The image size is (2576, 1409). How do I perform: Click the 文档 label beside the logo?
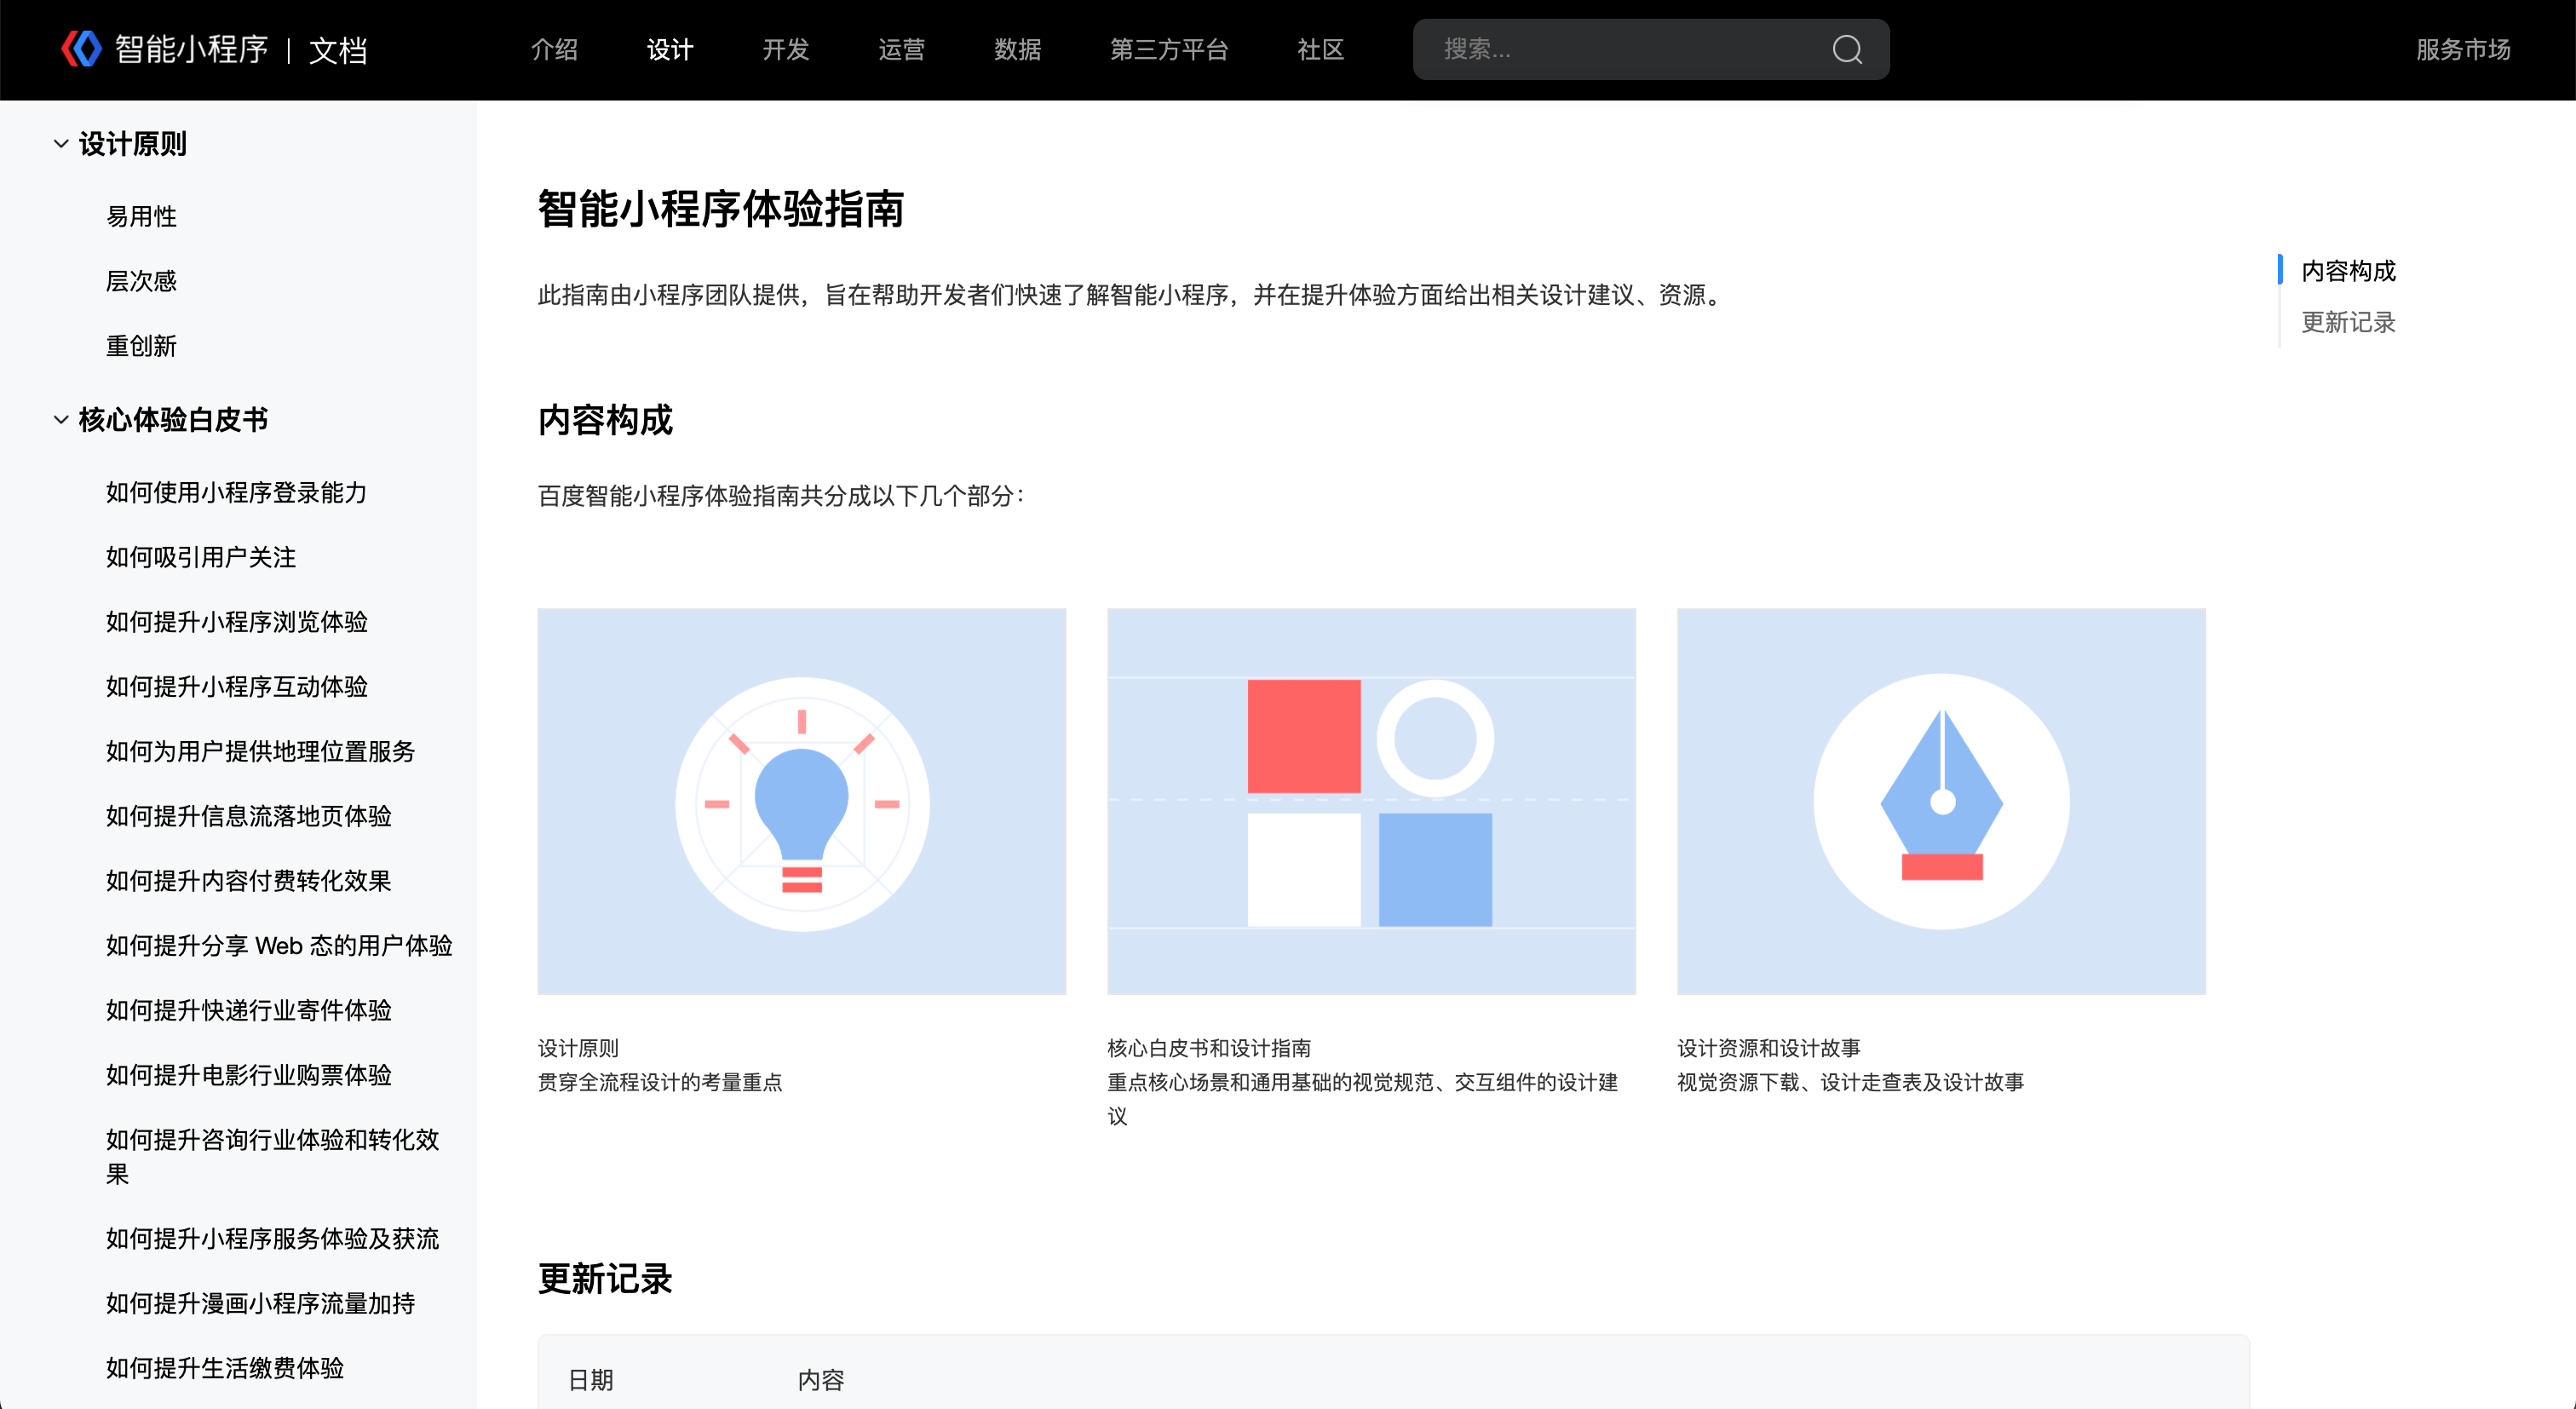[x=338, y=50]
